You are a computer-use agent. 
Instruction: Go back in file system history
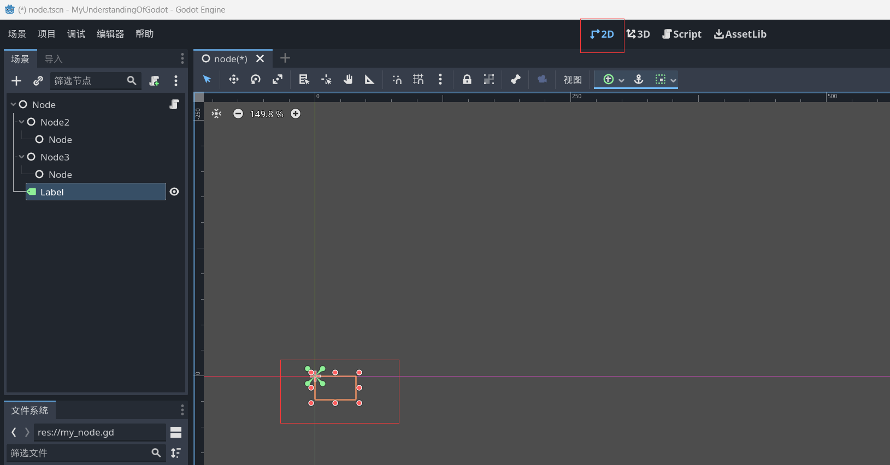[14, 432]
